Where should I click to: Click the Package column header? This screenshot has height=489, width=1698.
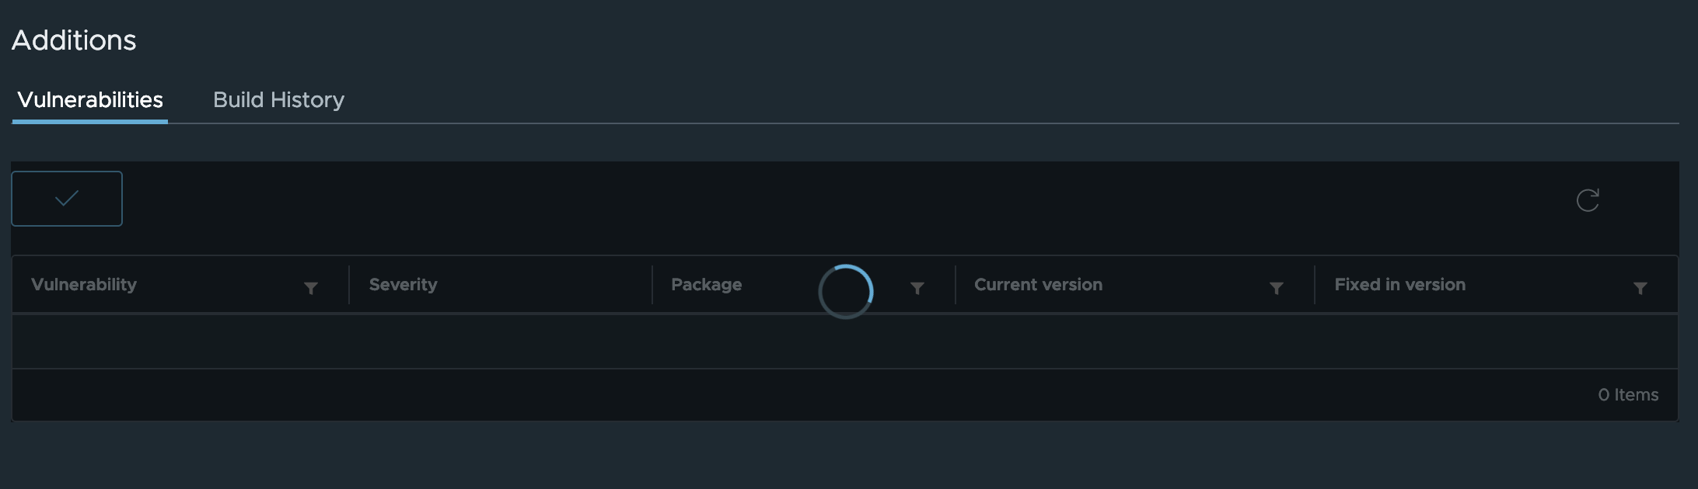coord(706,284)
